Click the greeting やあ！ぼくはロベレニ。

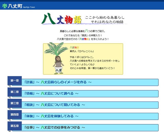click(82, 57)
